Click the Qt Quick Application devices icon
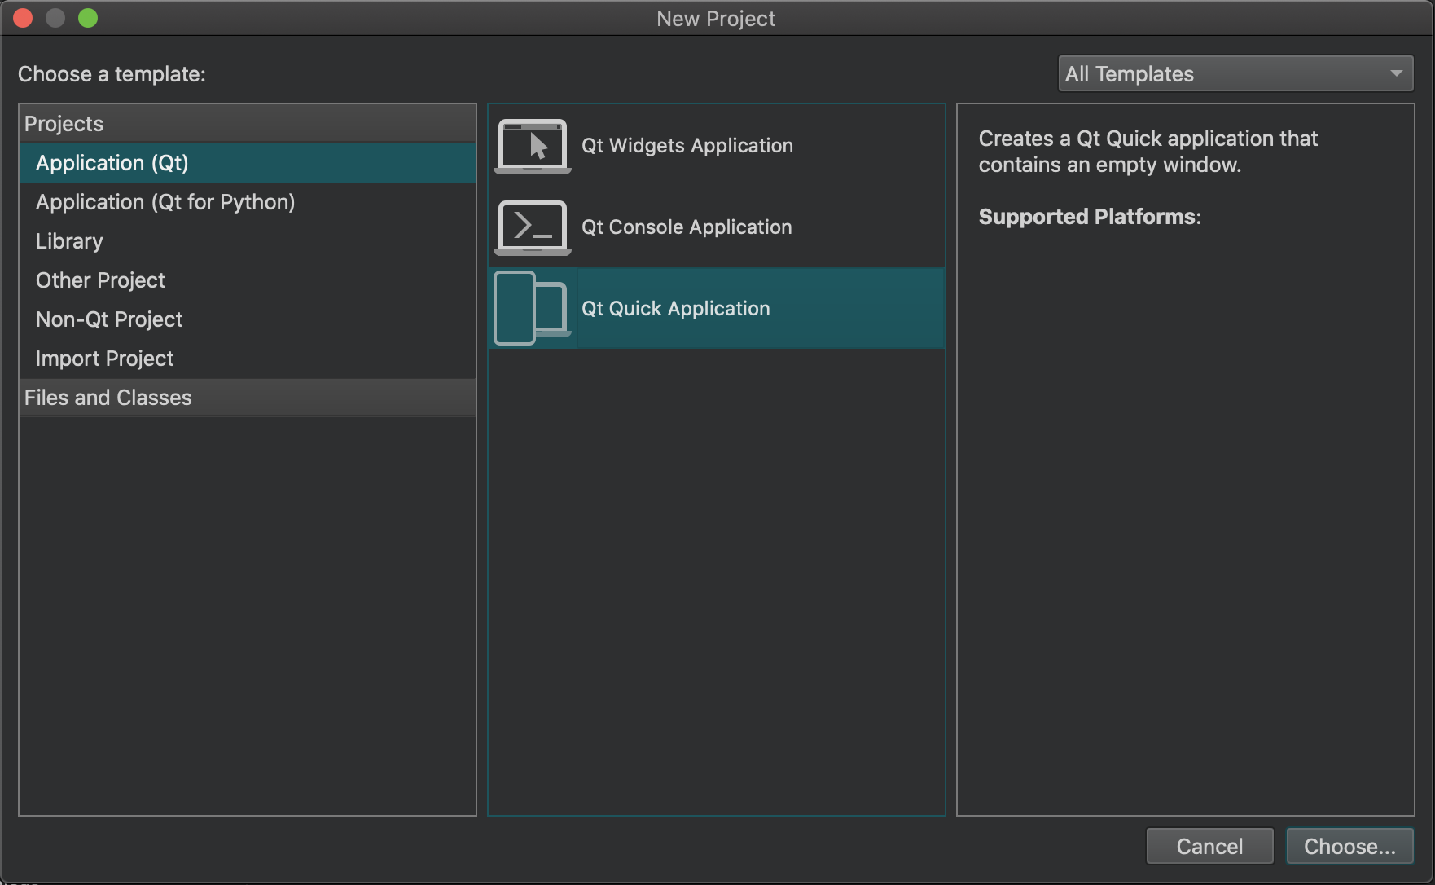1435x885 pixels. point(533,308)
